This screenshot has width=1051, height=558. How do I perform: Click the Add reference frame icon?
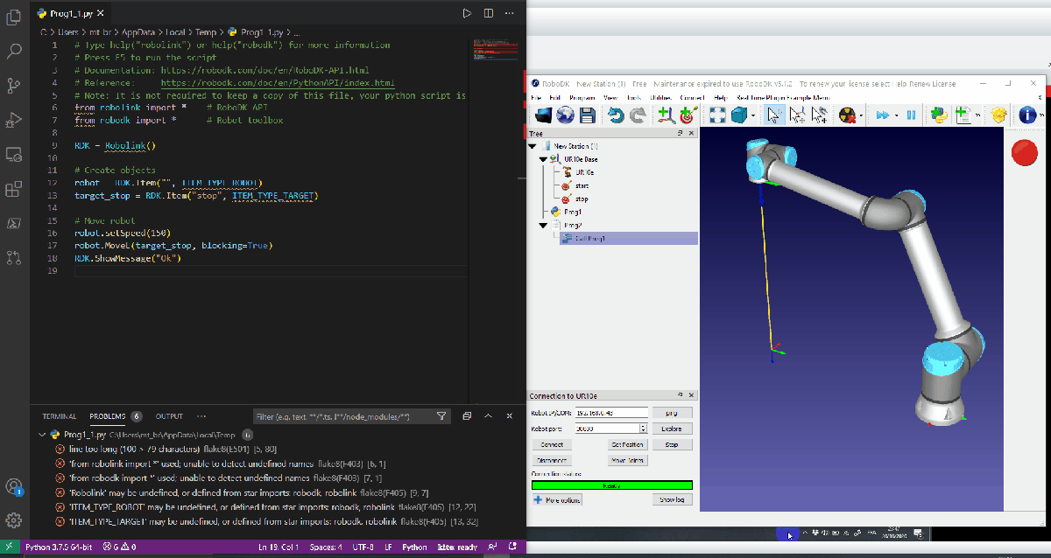[x=666, y=115]
